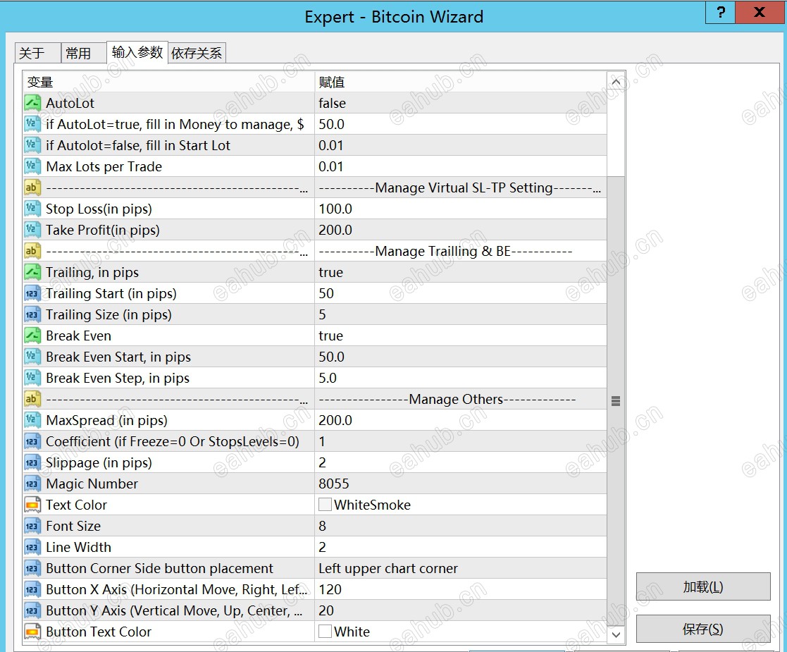This screenshot has height=652, width=787.
Task: Click the Font Size integer icon
Action: tap(32, 526)
